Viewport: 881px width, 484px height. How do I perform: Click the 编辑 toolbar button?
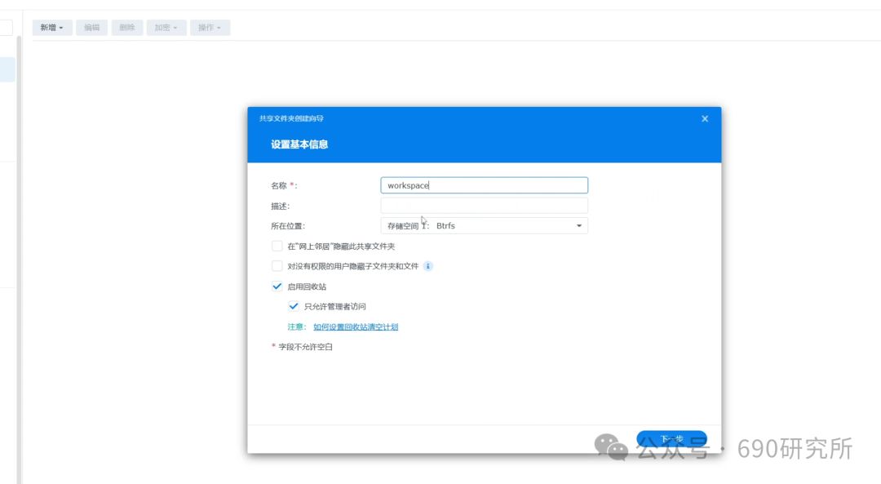click(91, 28)
